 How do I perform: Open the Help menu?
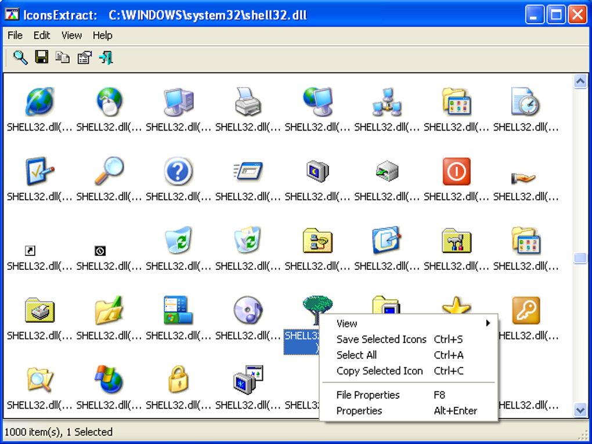pyautogui.click(x=102, y=35)
